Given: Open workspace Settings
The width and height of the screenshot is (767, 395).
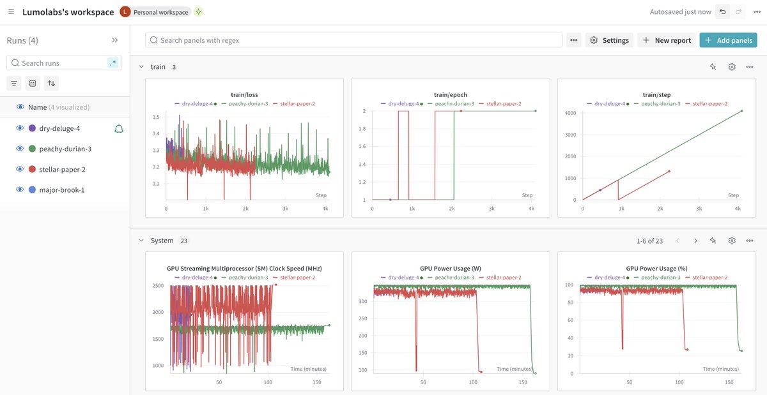Looking at the screenshot, I should pos(609,40).
